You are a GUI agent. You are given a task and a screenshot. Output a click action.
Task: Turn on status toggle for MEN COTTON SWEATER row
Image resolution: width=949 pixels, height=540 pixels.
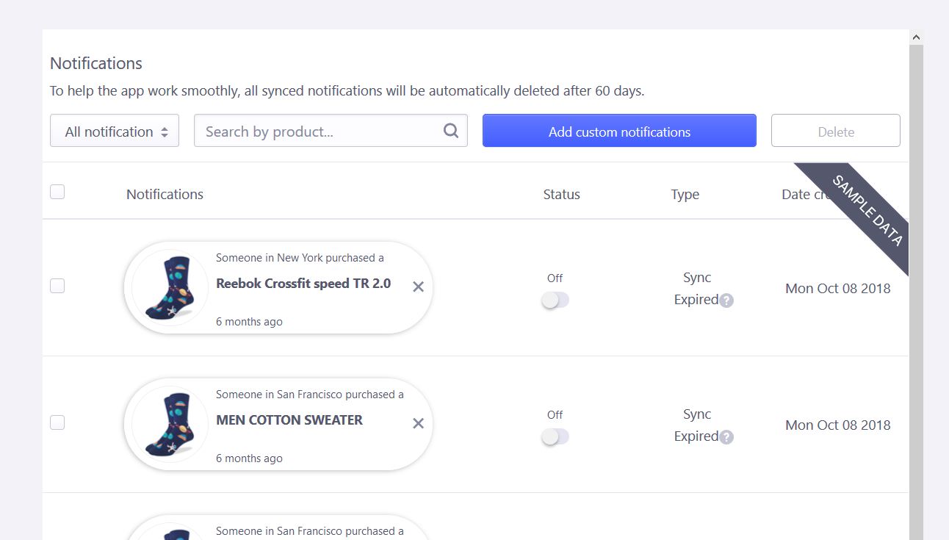point(555,436)
